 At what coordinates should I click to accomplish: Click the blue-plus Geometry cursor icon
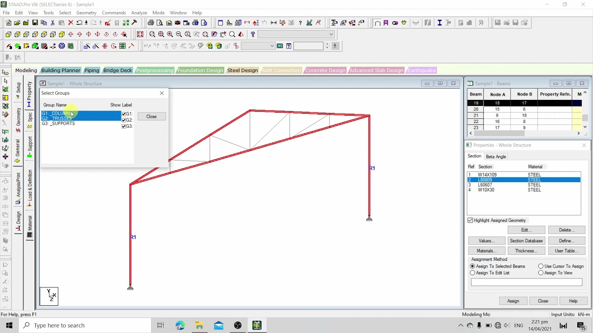(x=5, y=156)
